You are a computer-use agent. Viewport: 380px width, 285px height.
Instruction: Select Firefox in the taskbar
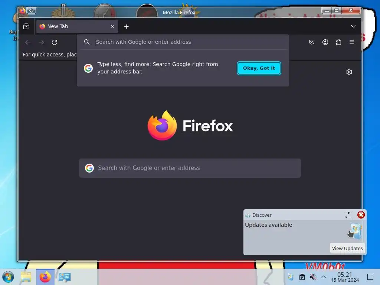point(45,277)
